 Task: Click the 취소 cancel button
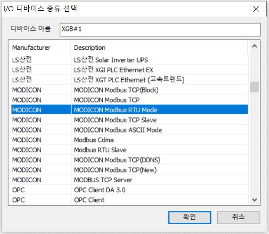(x=238, y=218)
